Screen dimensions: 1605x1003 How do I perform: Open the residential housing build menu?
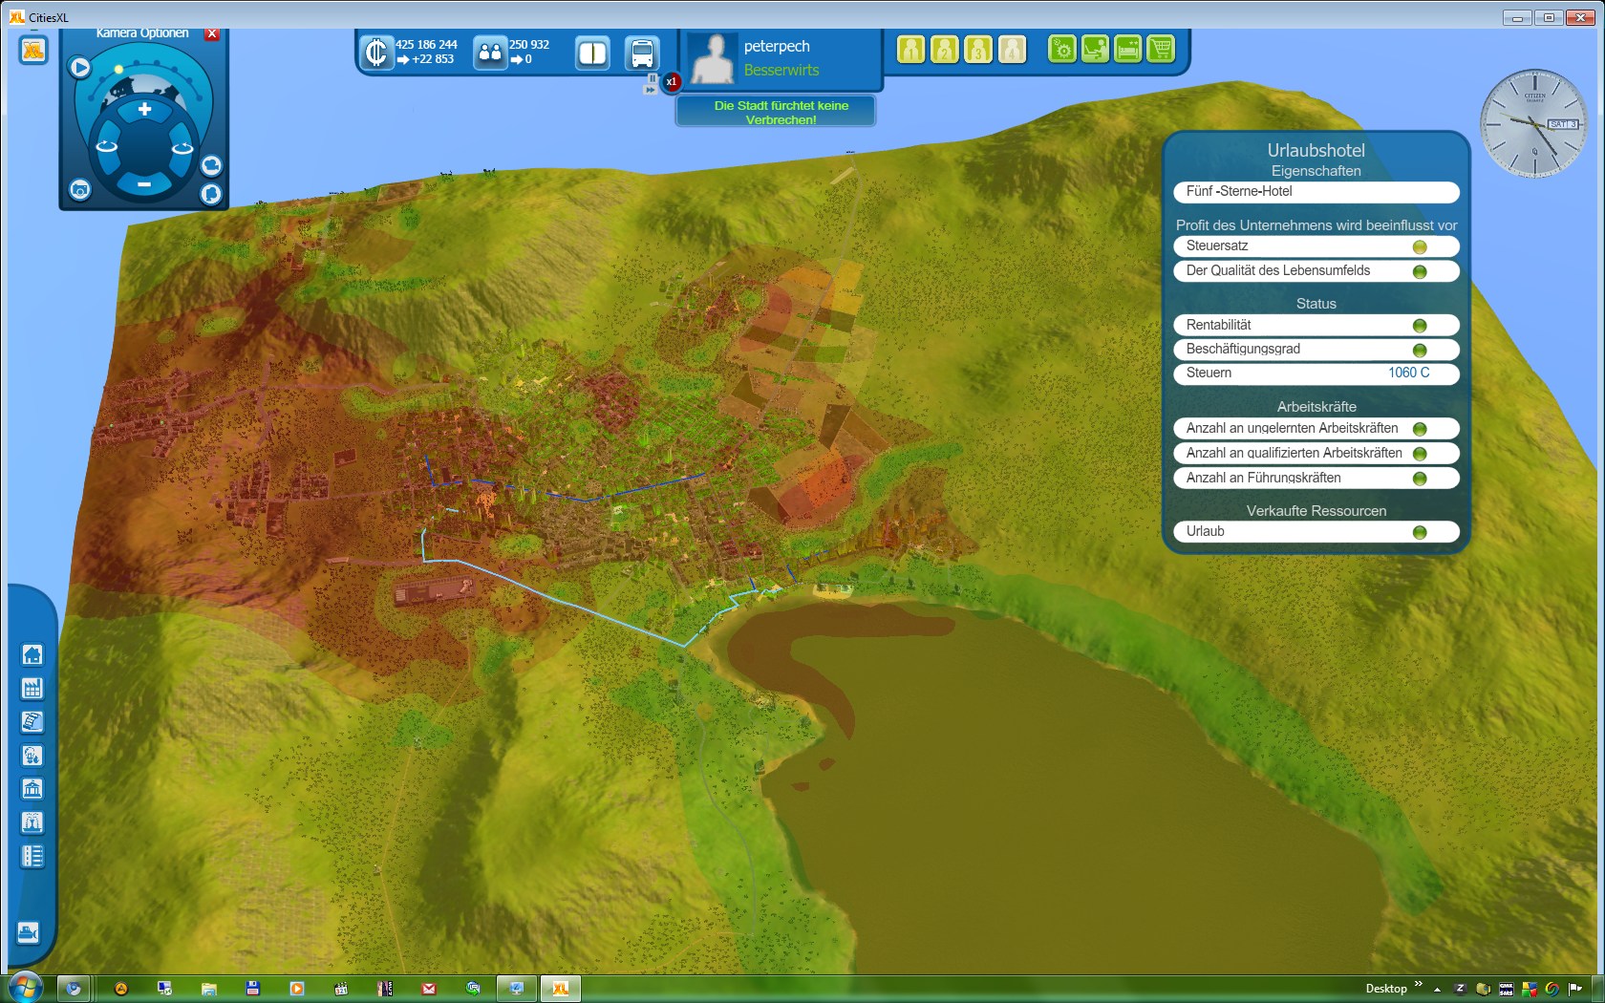click(x=32, y=655)
